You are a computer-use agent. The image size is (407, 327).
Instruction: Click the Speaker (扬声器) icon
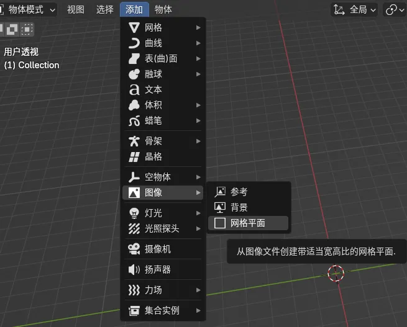(x=134, y=270)
